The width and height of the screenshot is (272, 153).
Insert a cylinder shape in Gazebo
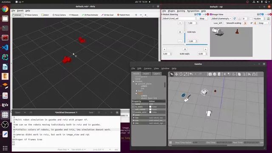coord(219,74)
